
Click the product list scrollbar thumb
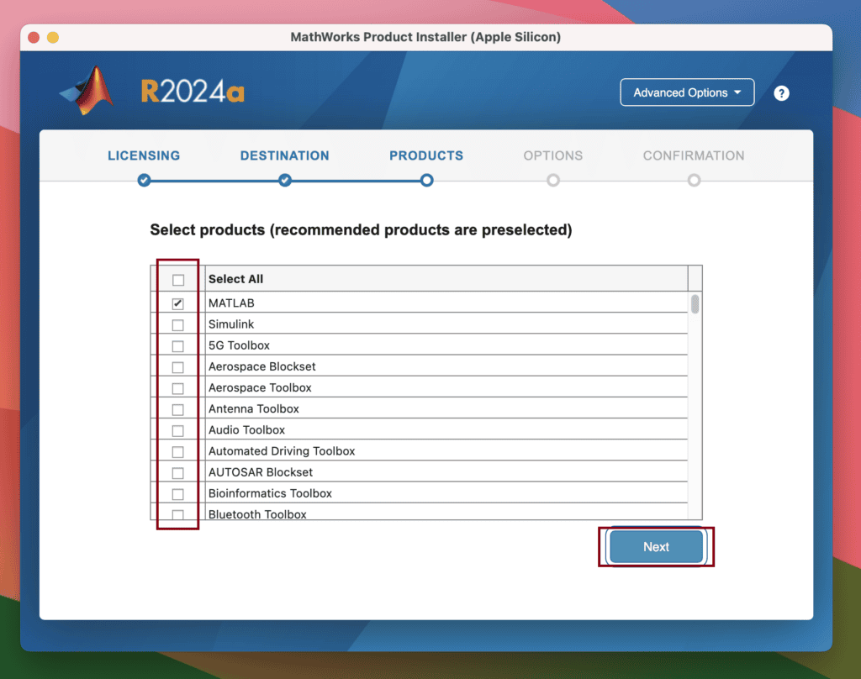(x=695, y=304)
